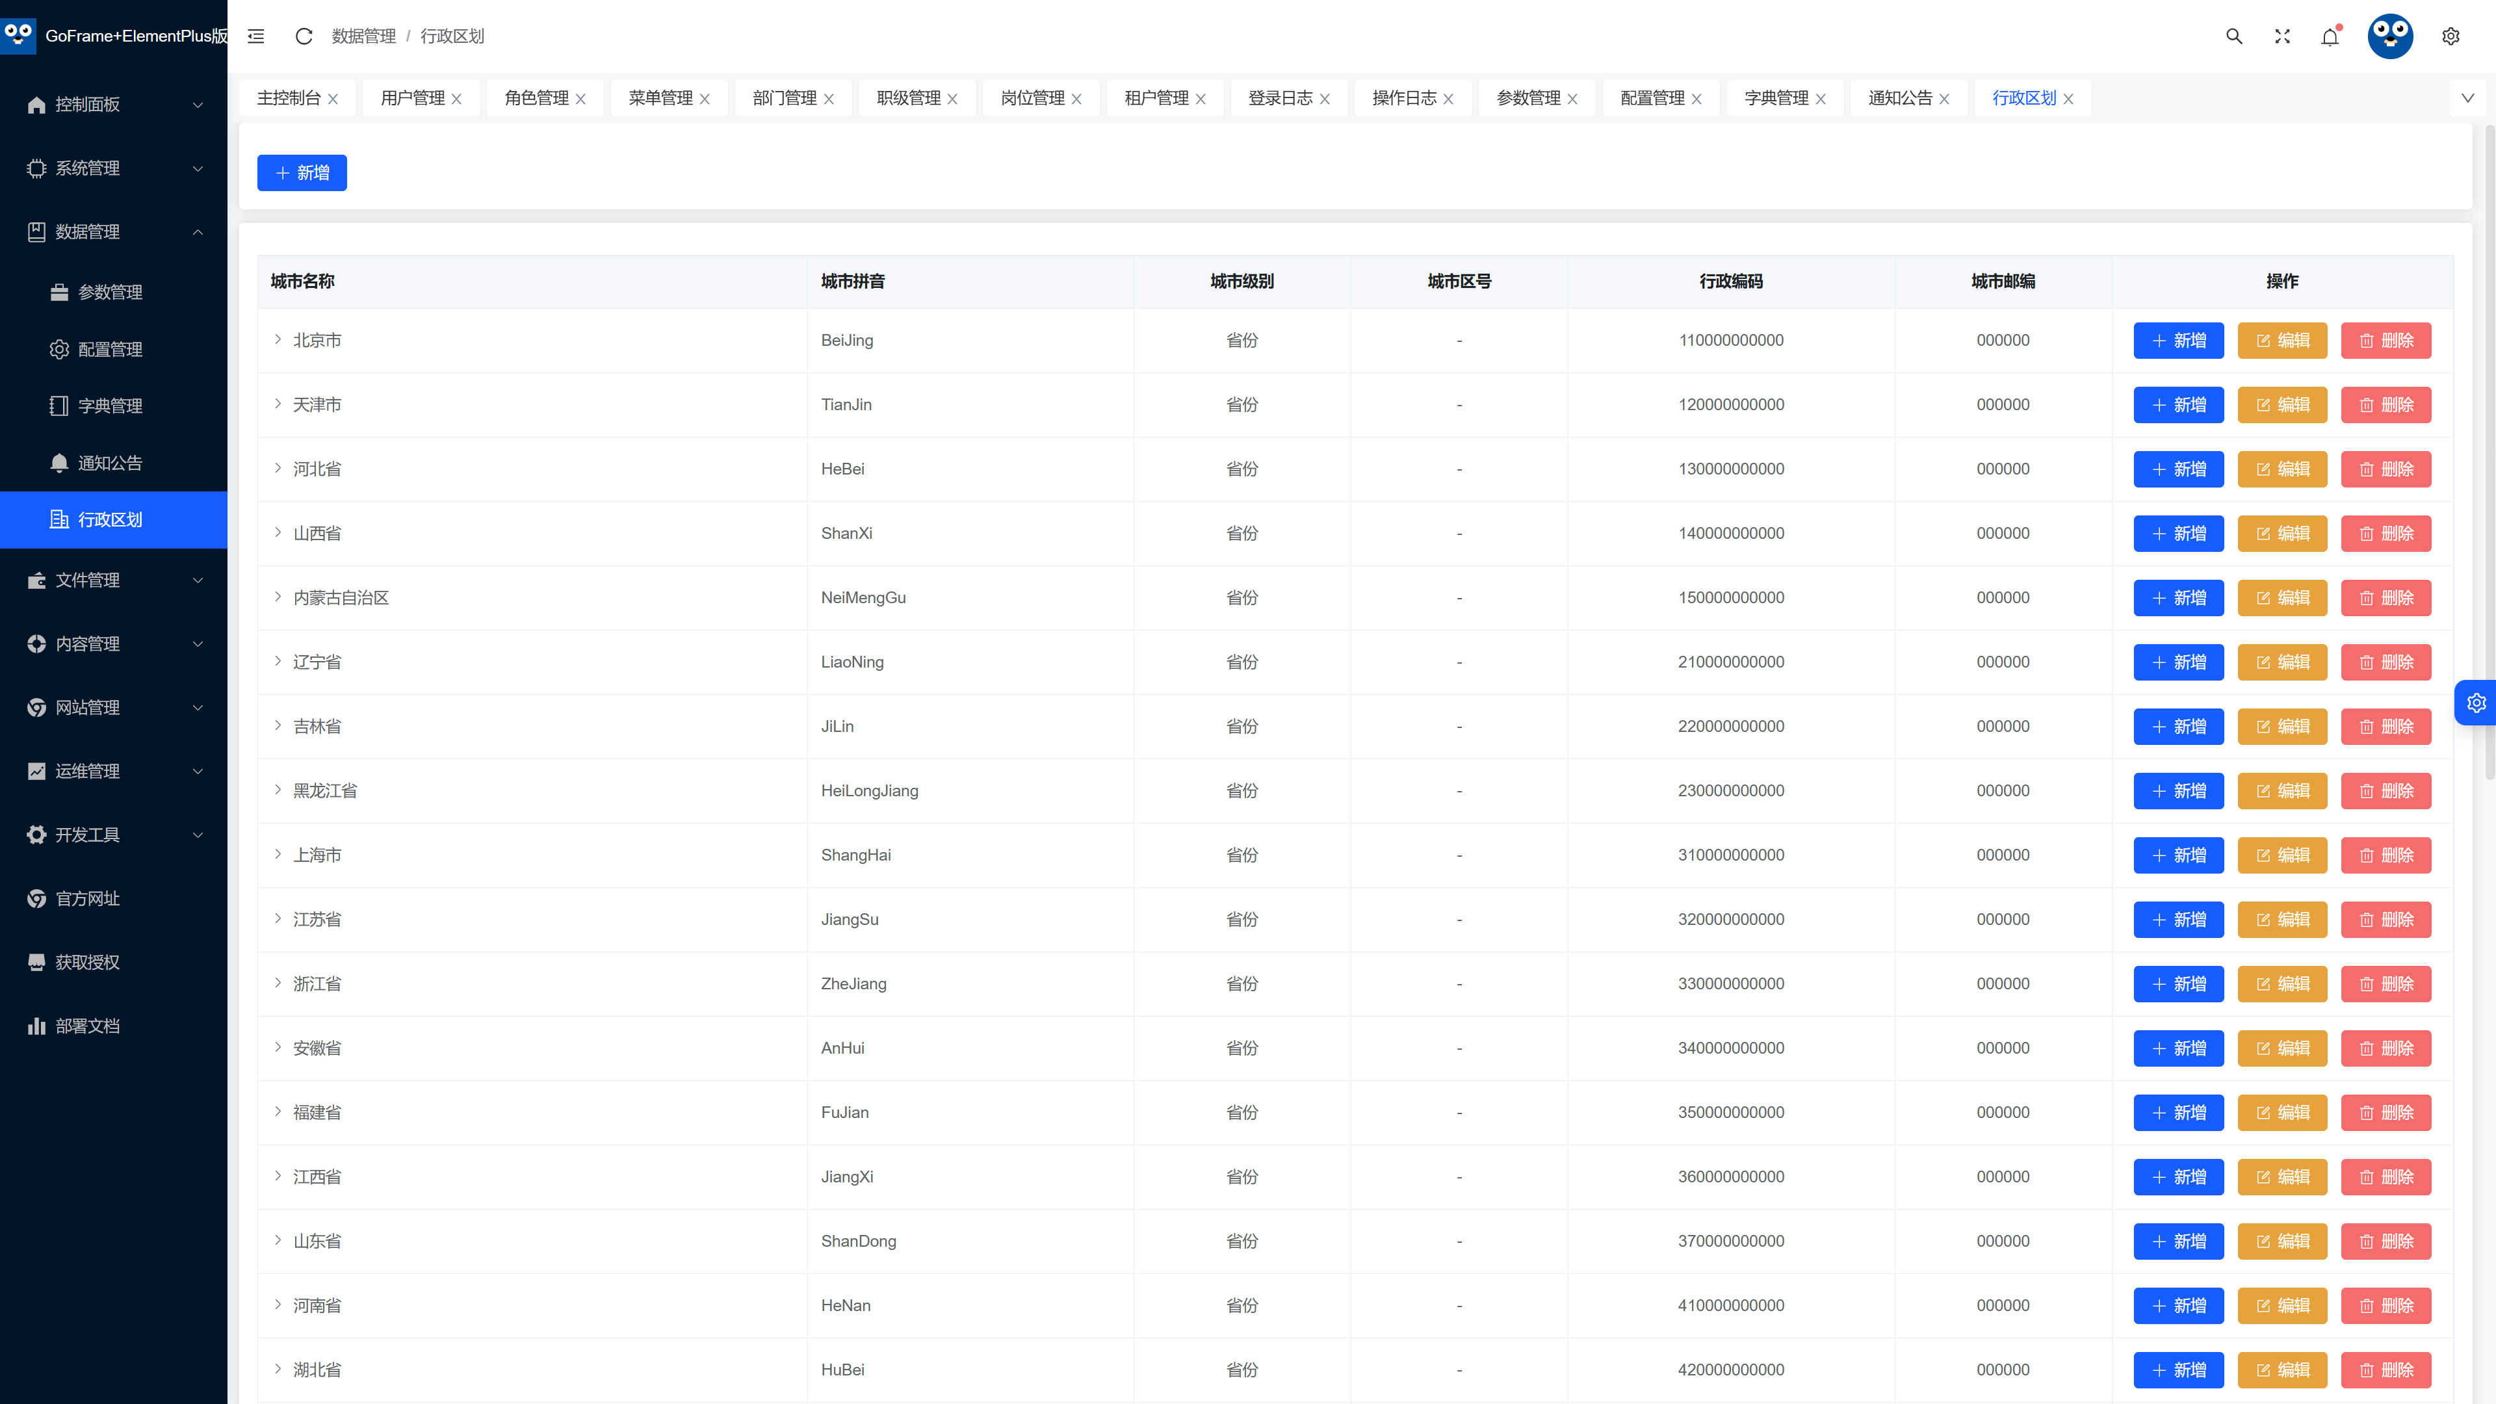Image resolution: width=2496 pixels, height=1404 pixels.
Task: Expand 系统管理 sidebar menu
Action: coord(113,168)
